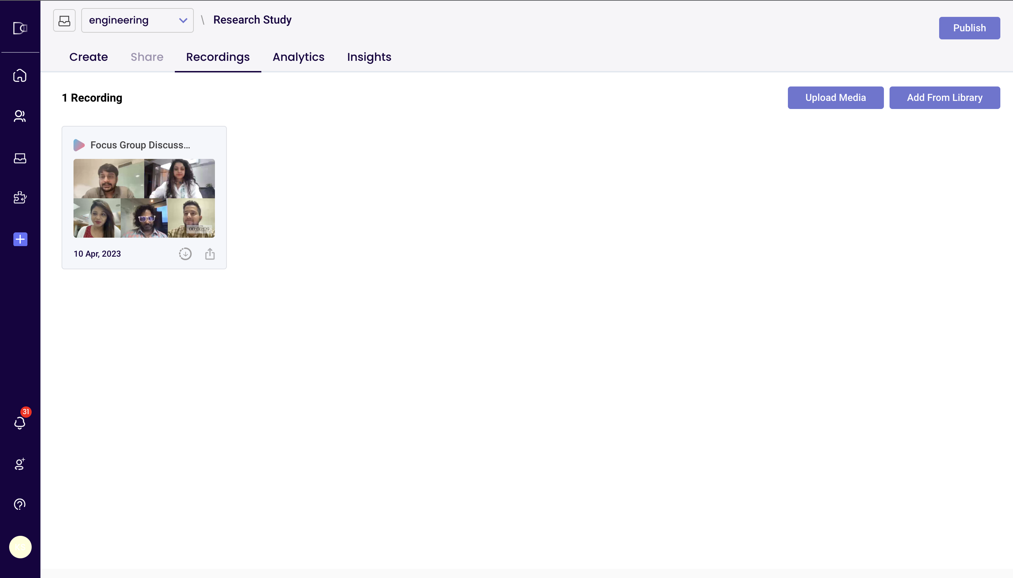Viewport: 1013px width, 578px height.
Task: Switch to the Insights tab
Action: [x=369, y=57]
